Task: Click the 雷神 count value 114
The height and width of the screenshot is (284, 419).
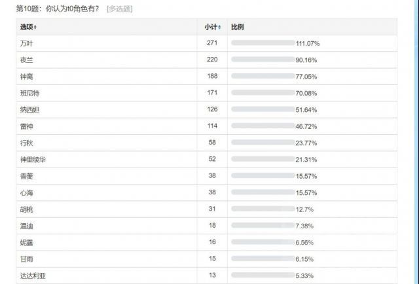Action: (211, 126)
